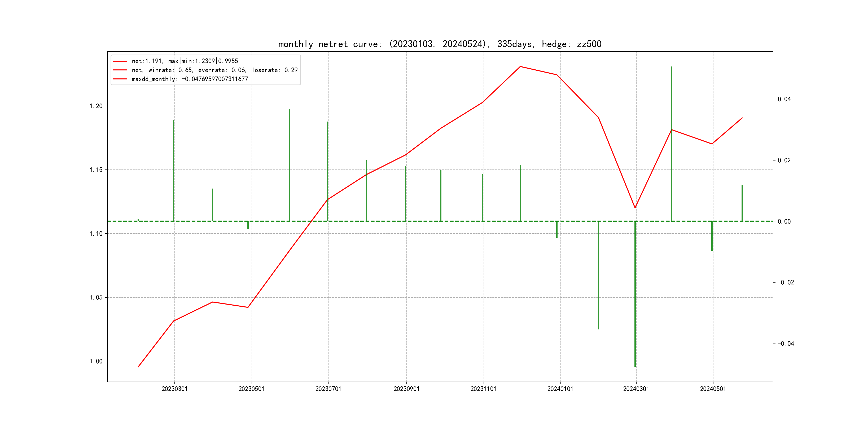Image resolution: width=859 pixels, height=429 pixels.
Task: Click the 0.00 right-axis tick label
Action: click(784, 221)
